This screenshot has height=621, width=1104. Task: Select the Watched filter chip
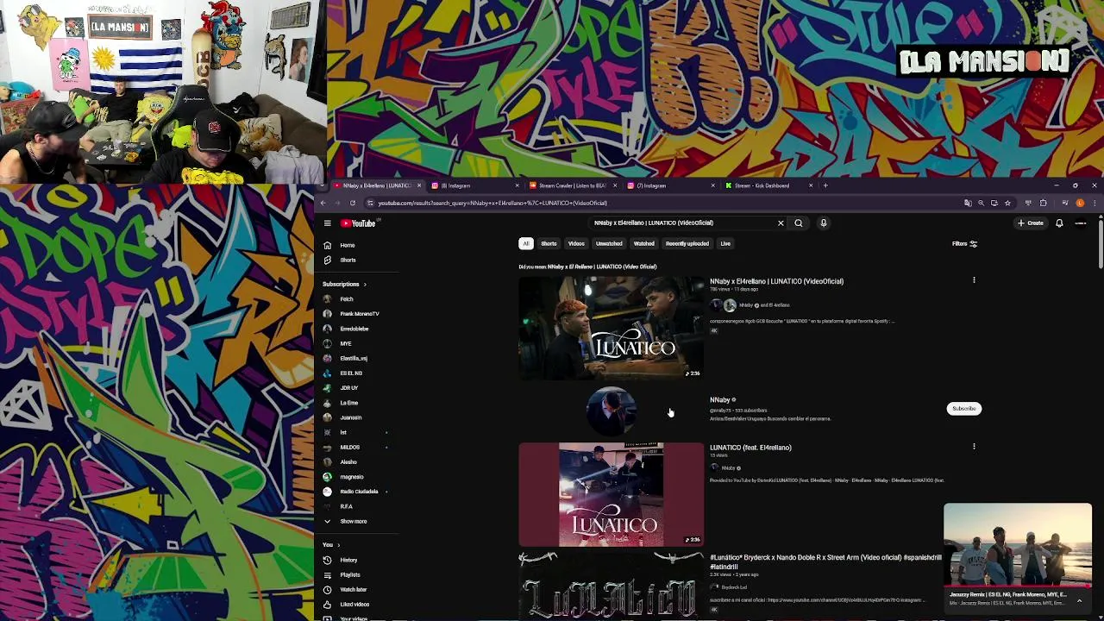tap(644, 244)
